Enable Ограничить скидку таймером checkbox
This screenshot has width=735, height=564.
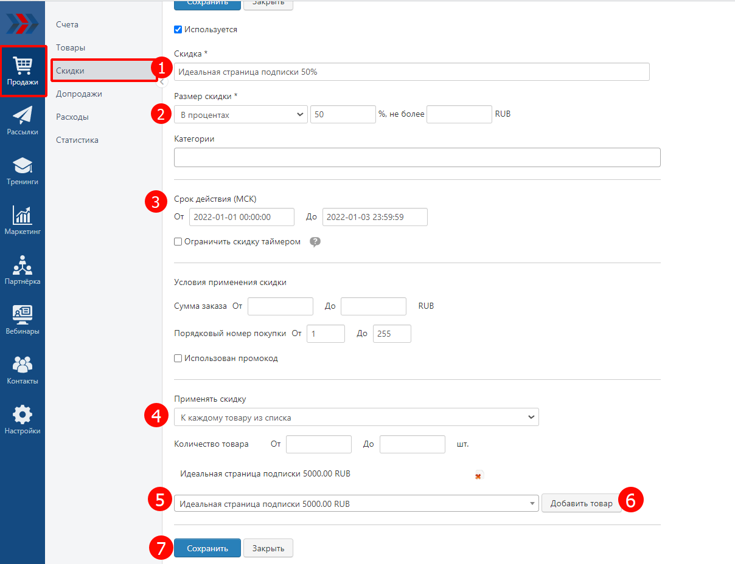point(178,242)
